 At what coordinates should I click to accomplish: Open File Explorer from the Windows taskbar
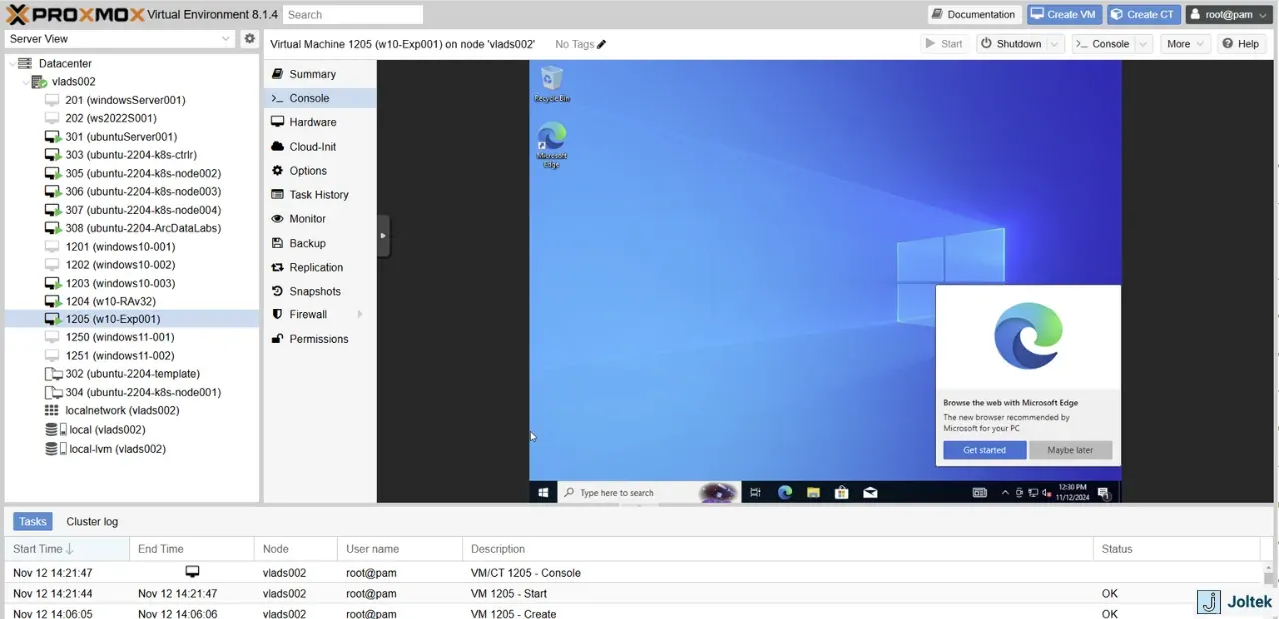tap(813, 492)
